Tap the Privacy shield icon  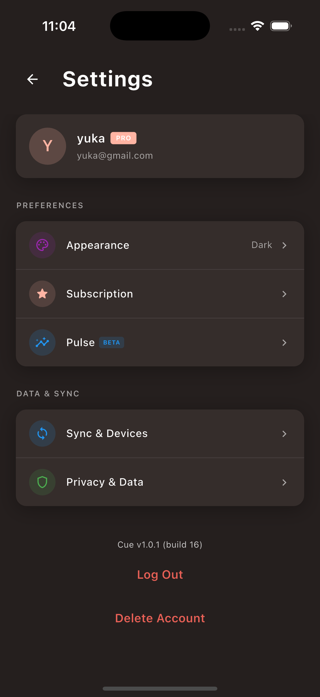pyautogui.click(x=42, y=482)
